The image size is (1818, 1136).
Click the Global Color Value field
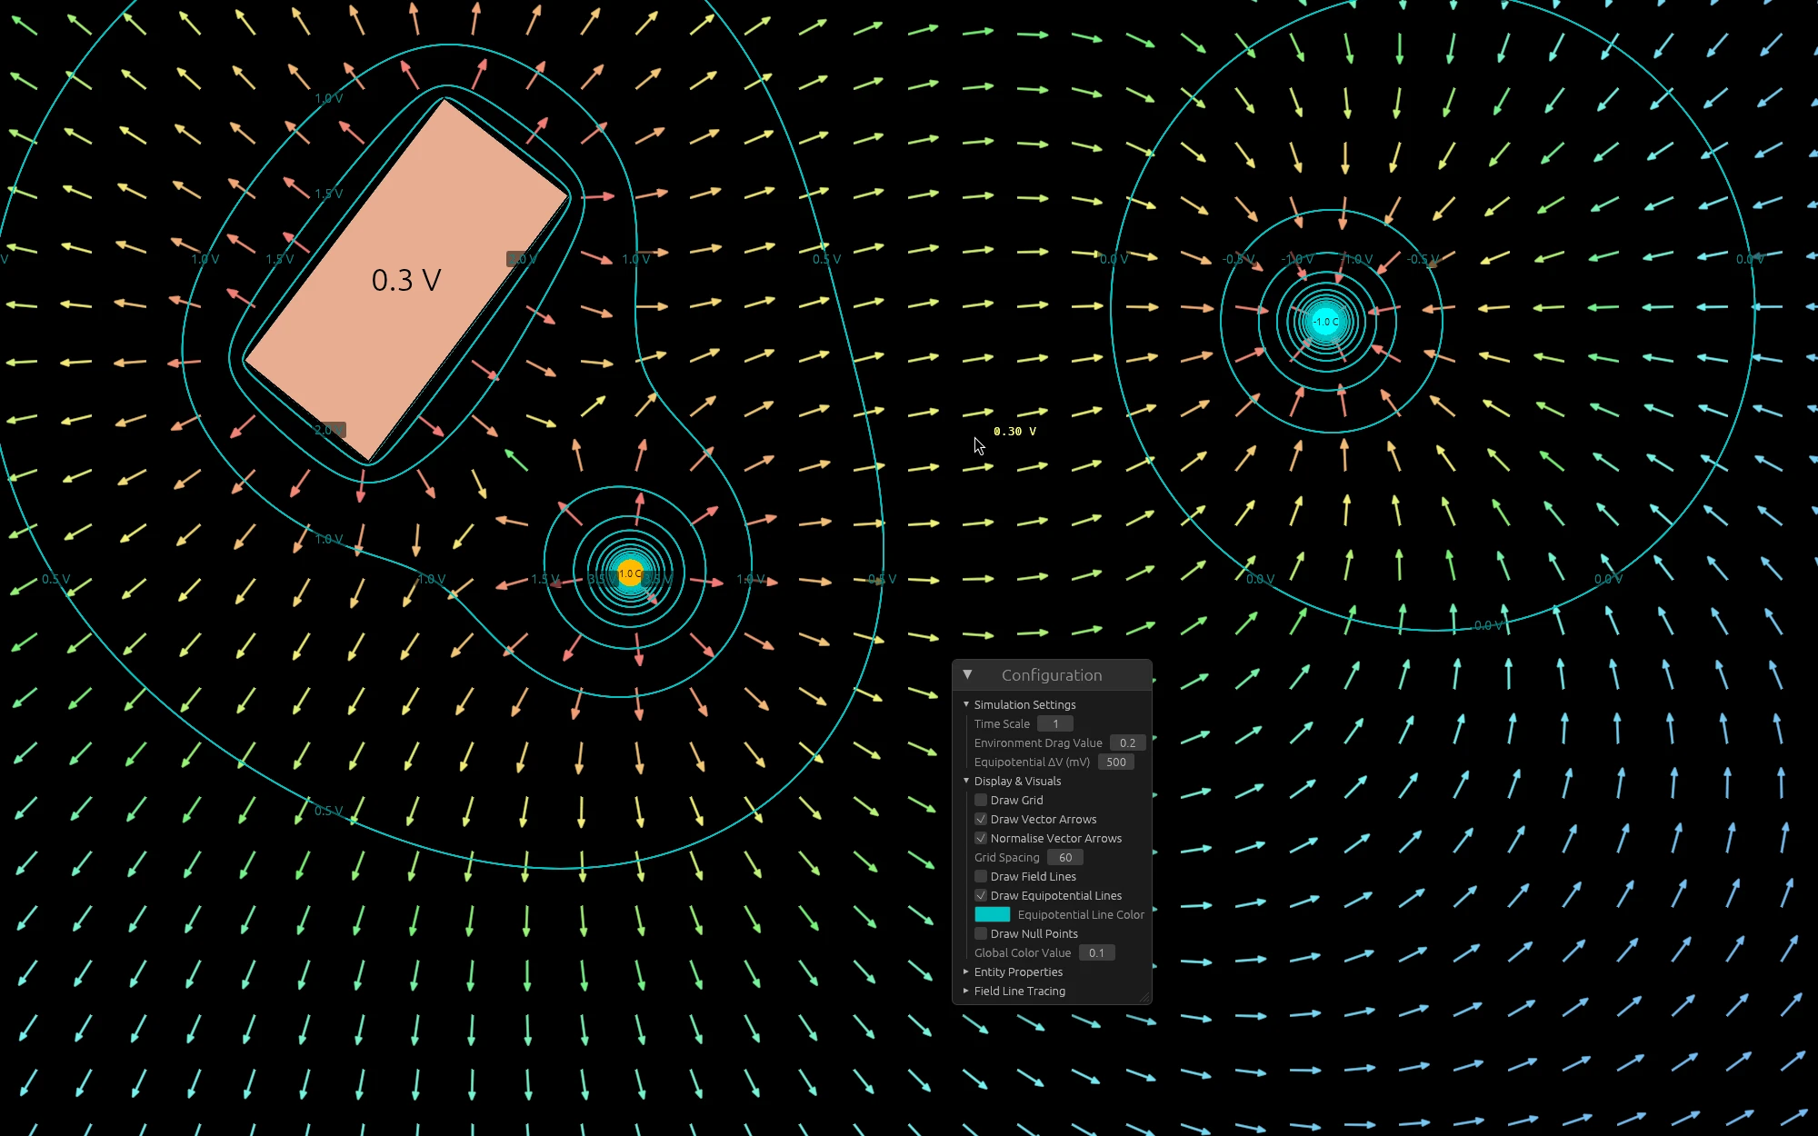click(1096, 952)
